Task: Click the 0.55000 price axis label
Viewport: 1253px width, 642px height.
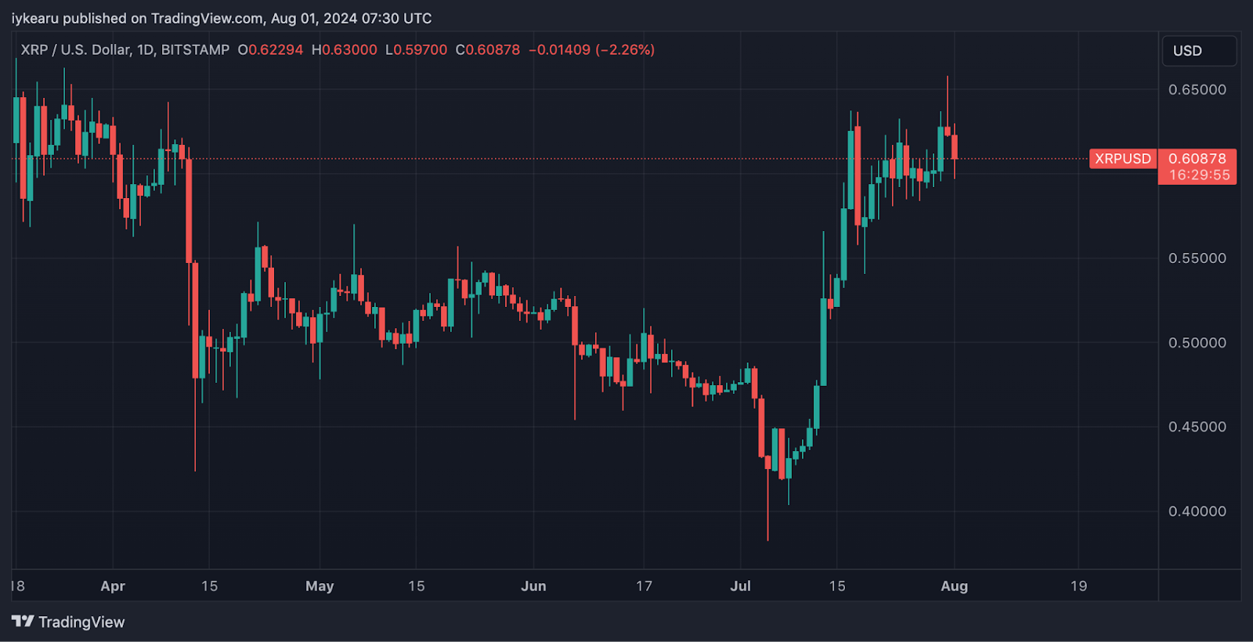Action: (1197, 258)
